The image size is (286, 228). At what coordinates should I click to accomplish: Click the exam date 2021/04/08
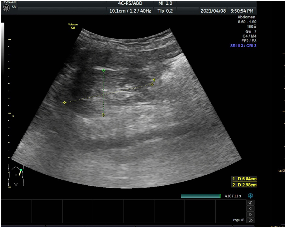click(213, 11)
